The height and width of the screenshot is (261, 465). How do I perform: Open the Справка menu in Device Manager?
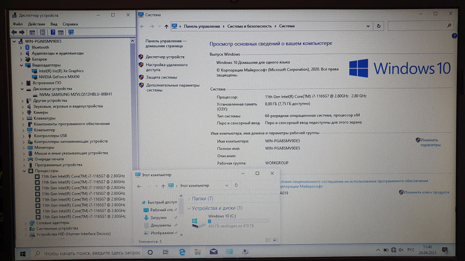[70, 24]
